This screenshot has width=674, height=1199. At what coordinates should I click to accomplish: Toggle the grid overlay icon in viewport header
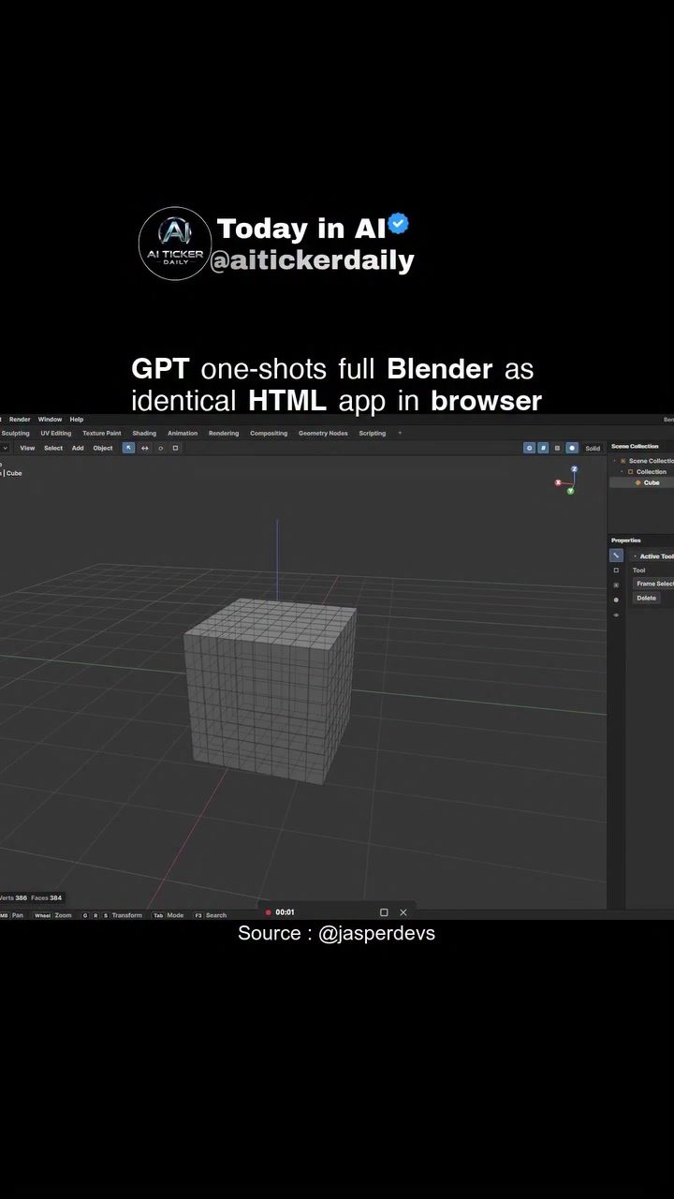click(543, 448)
